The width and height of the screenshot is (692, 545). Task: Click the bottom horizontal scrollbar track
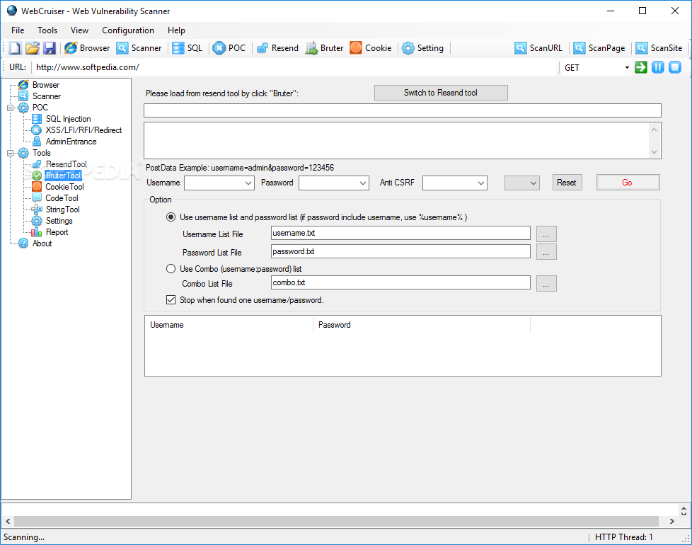[336, 521]
